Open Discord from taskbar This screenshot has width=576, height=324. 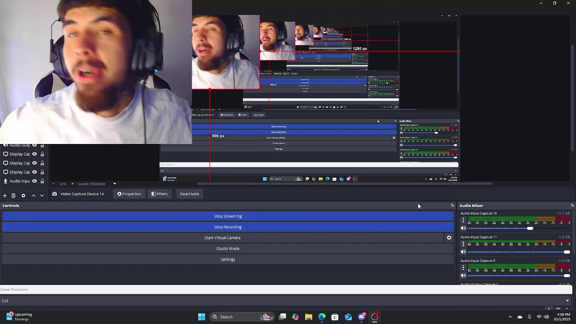(x=361, y=317)
